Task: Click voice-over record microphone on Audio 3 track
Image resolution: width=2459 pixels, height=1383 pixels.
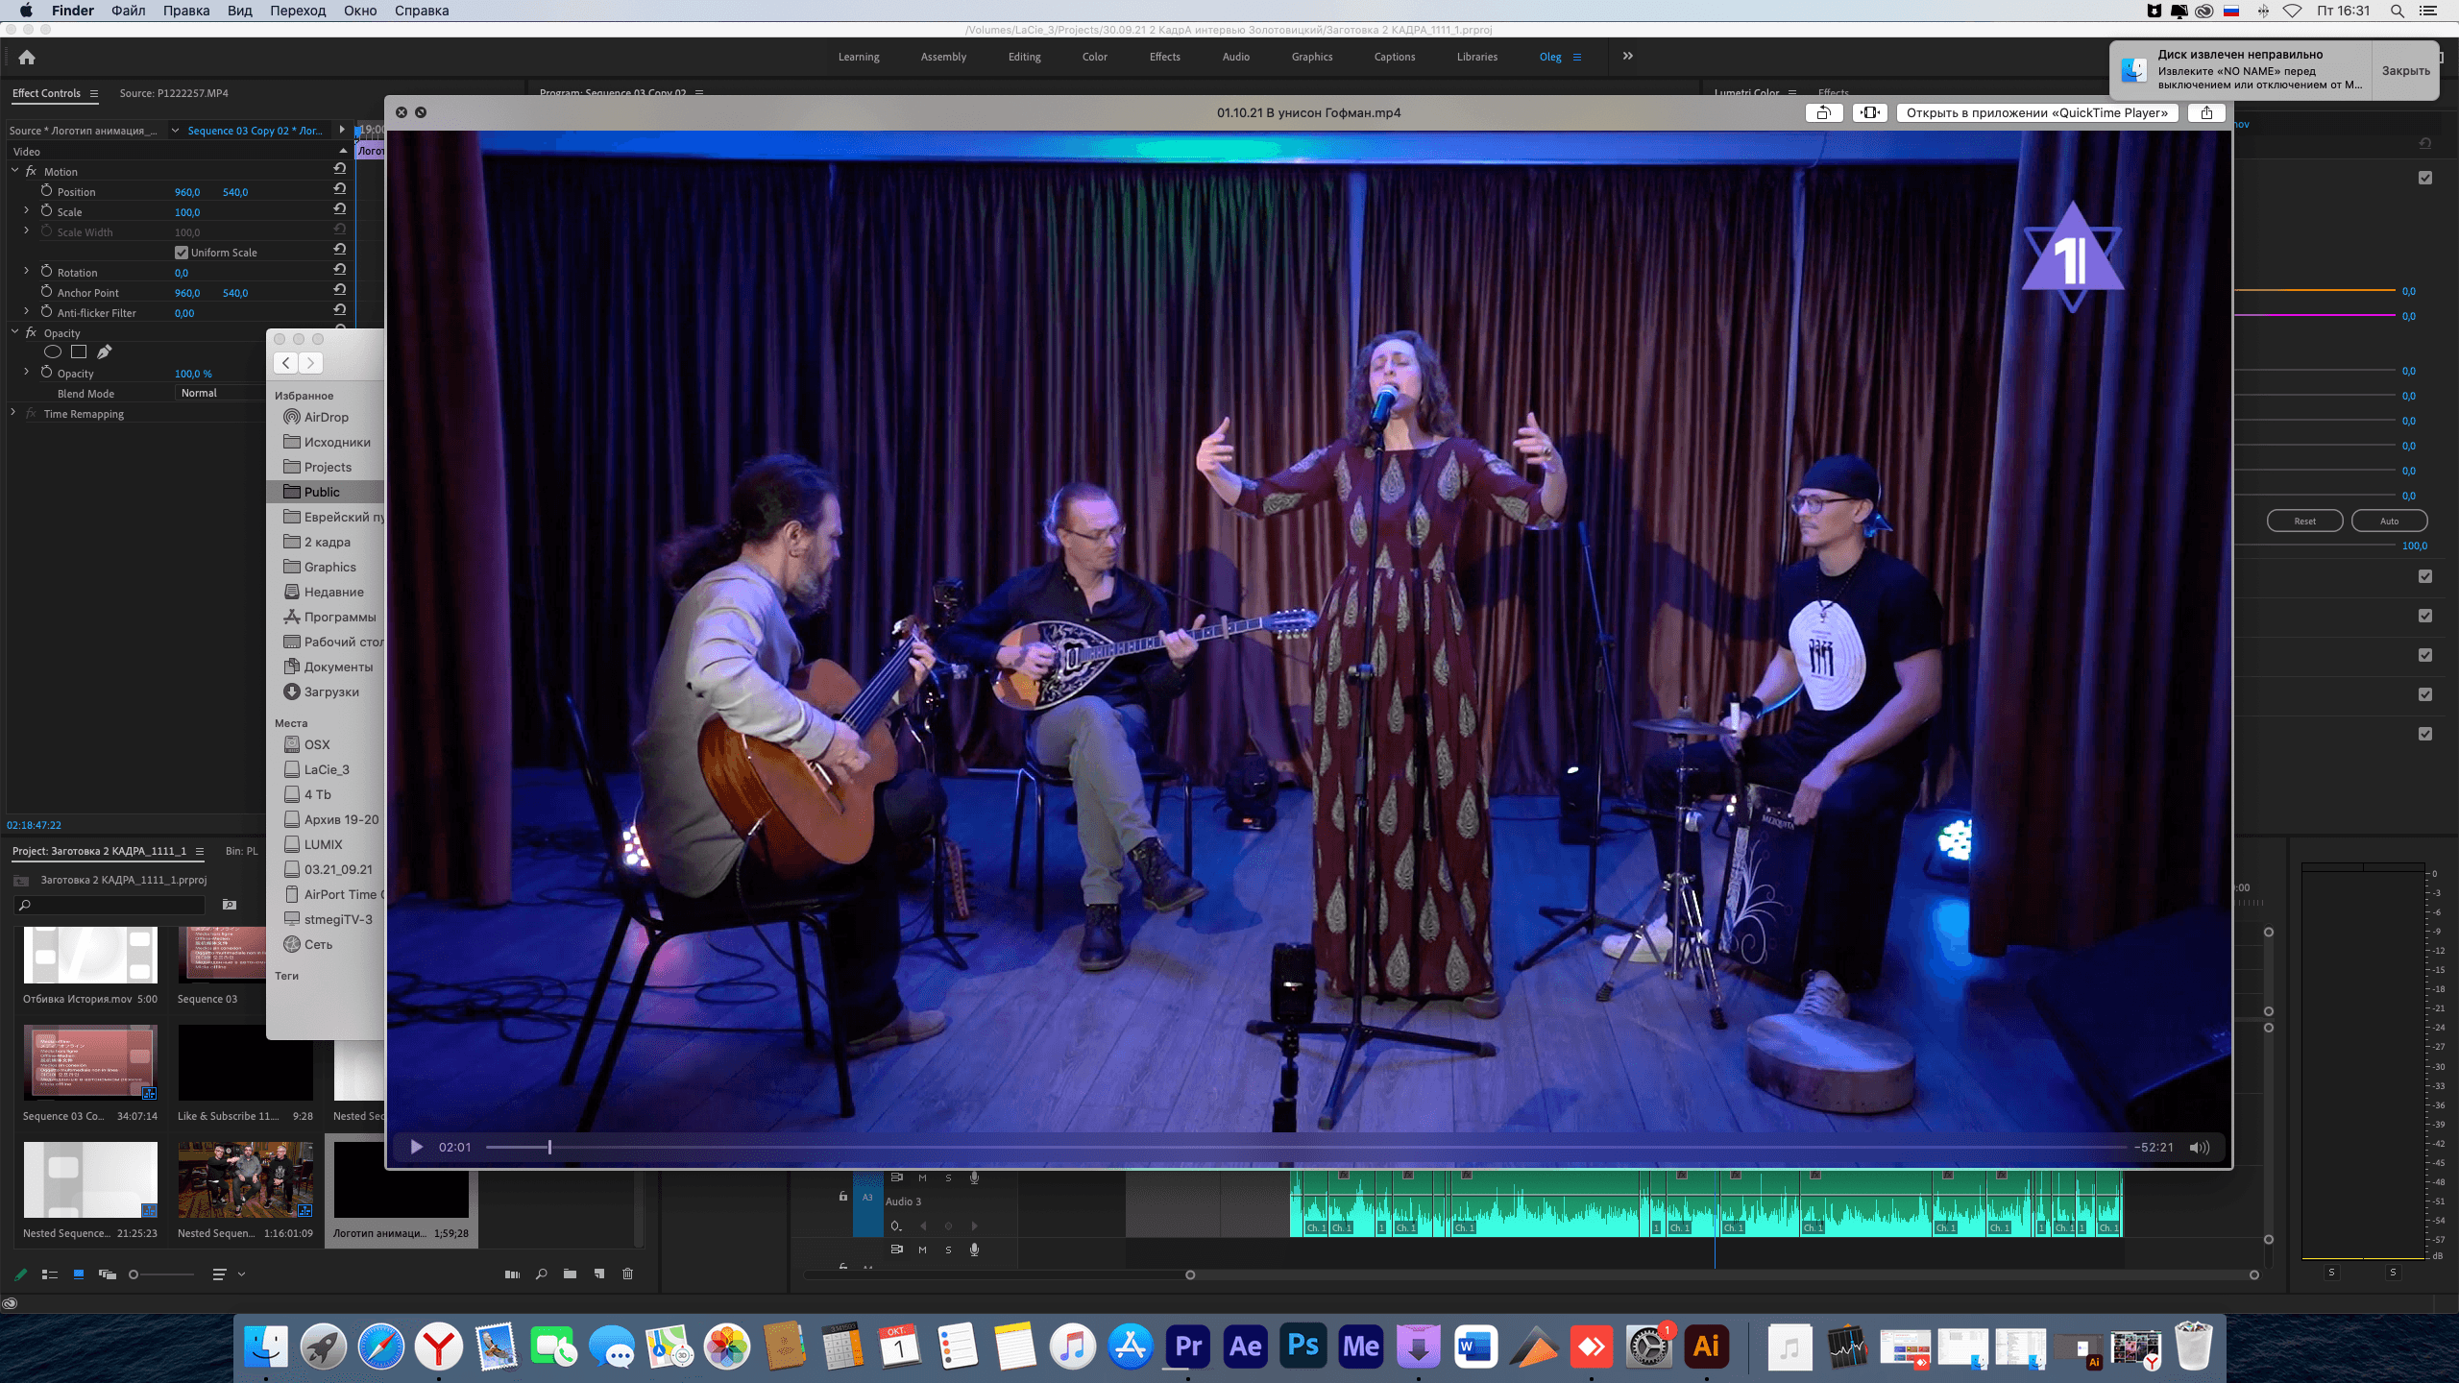Action: click(x=974, y=1177)
